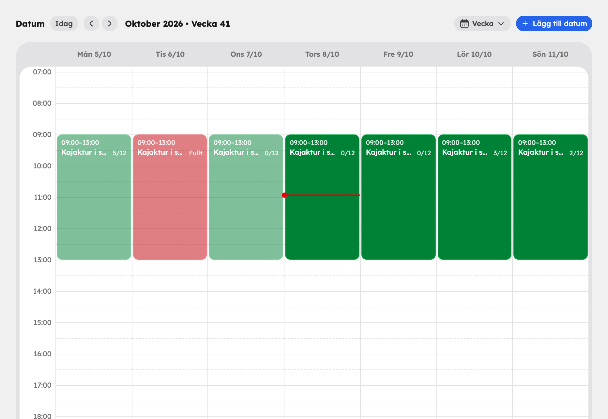Screen dimensions: 608x419
Task: Click the 14:00 time label
Action: click(x=42, y=291)
